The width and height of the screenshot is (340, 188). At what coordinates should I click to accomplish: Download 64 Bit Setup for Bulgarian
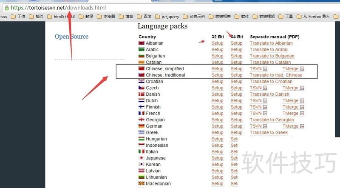236,56
